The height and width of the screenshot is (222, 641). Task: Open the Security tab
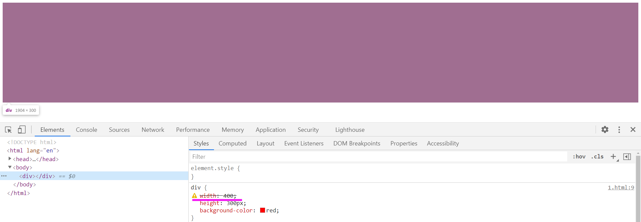click(x=308, y=130)
